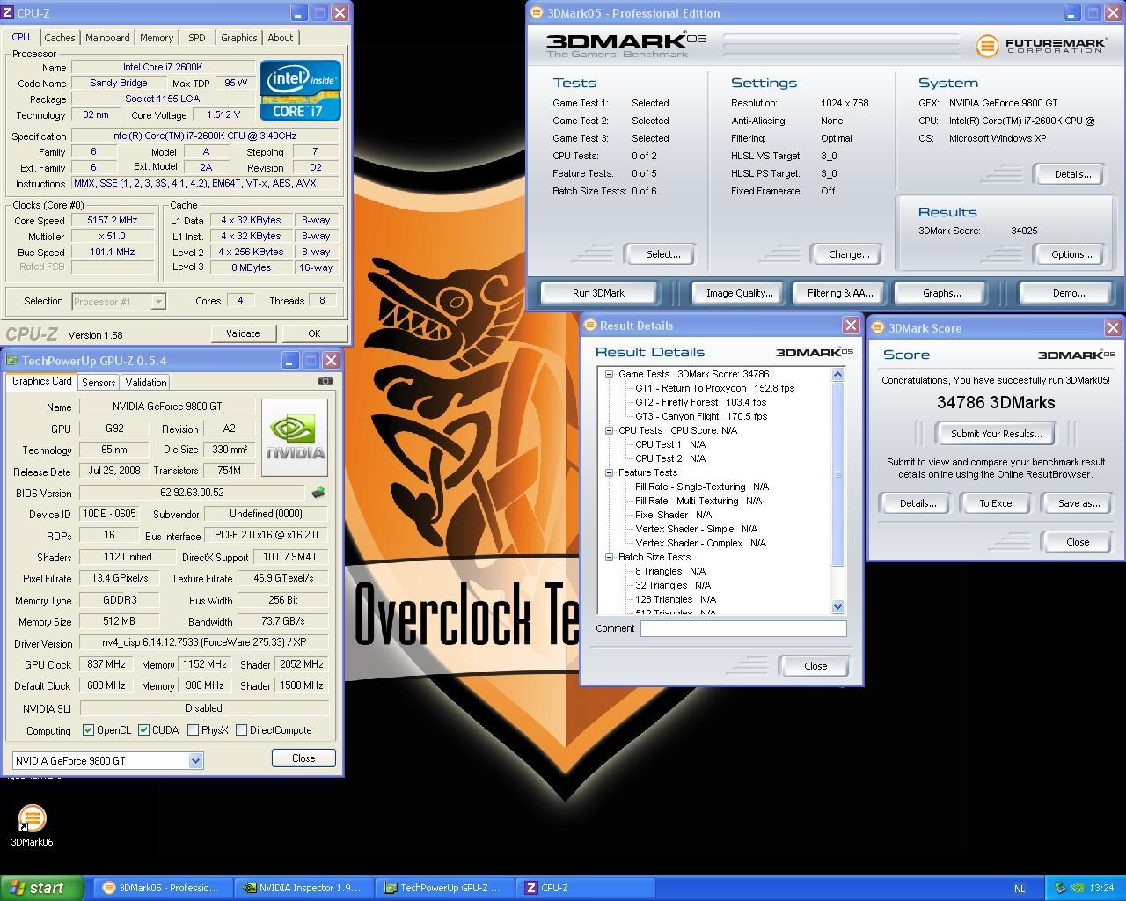This screenshot has width=1126, height=901.
Task: Open the Caches tab in CPU-Z
Action: point(59,38)
